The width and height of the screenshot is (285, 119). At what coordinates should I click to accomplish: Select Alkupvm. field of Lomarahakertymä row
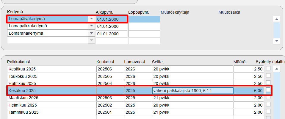pos(112,34)
